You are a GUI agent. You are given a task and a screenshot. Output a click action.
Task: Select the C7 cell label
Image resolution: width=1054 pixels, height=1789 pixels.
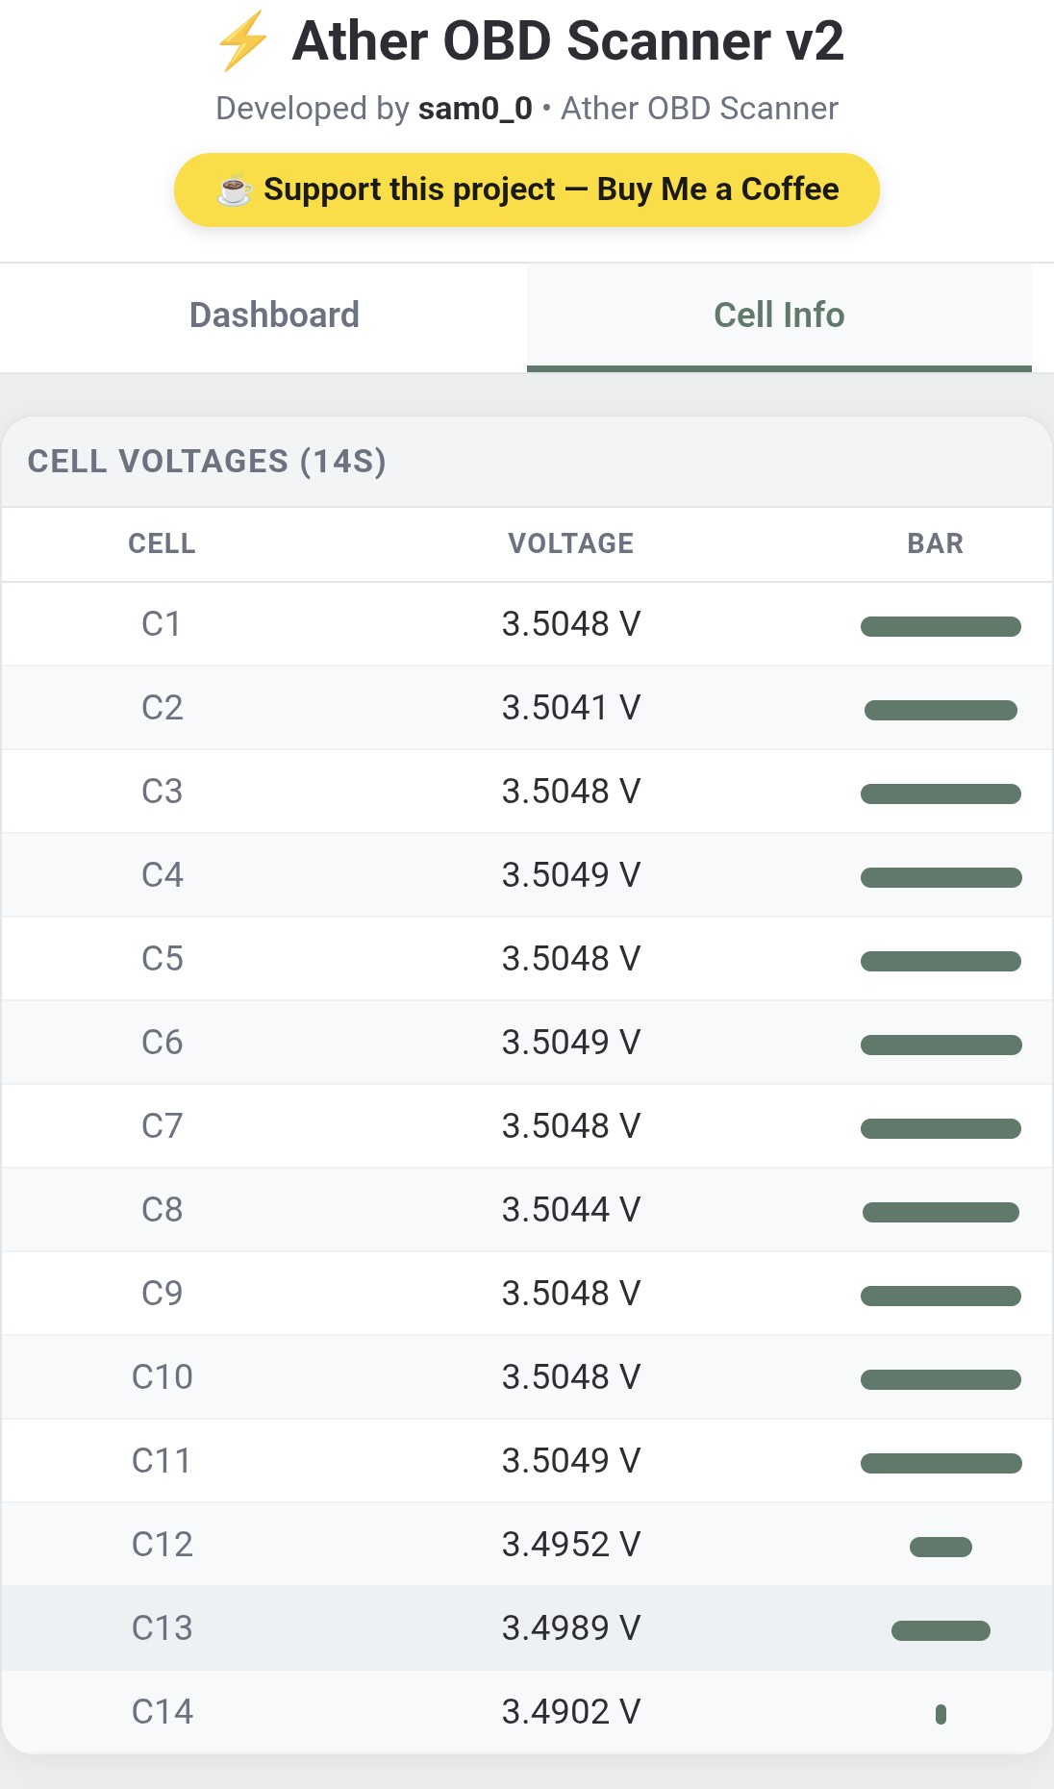pyautogui.click(x=162, y=1126)
